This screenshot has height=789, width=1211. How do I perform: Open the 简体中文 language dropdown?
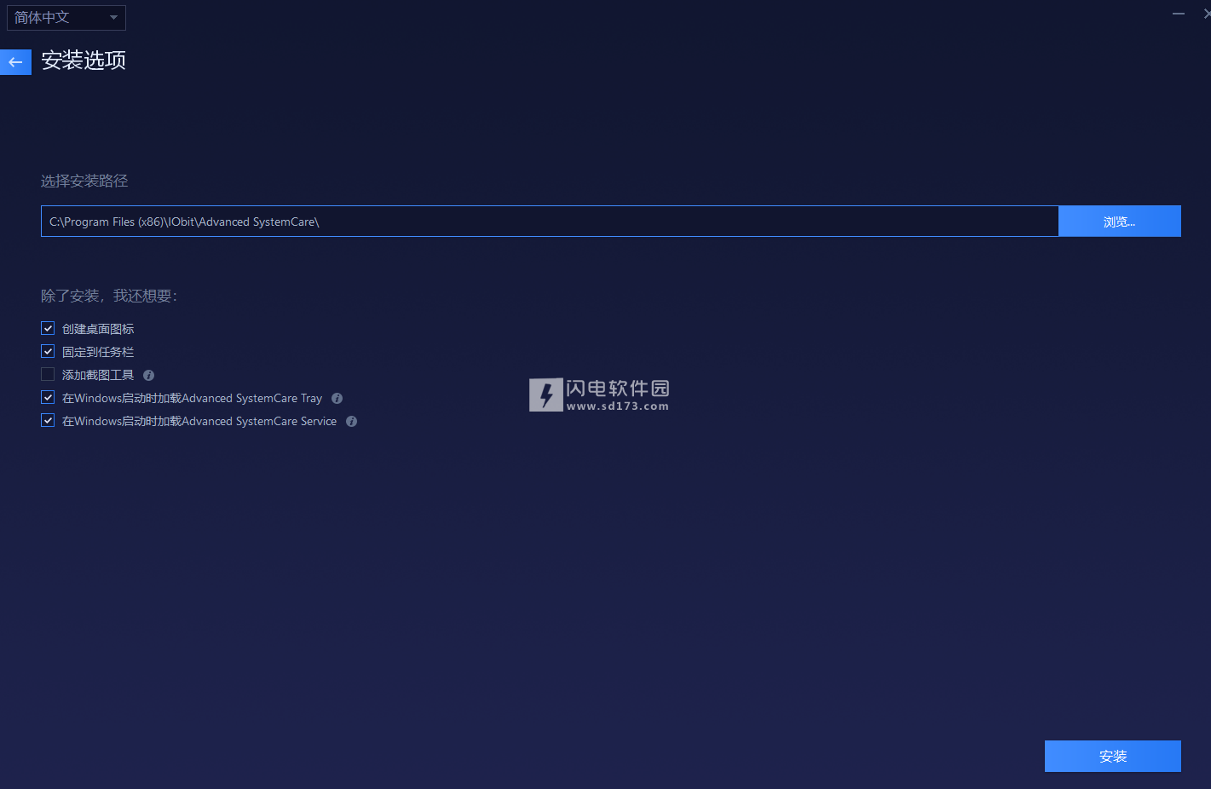click(x=66, y=18)
